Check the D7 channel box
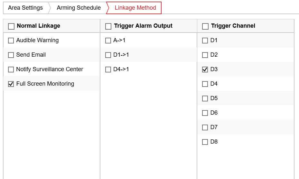The width and height of the screenshot is (299, 179). pos(205,127)
